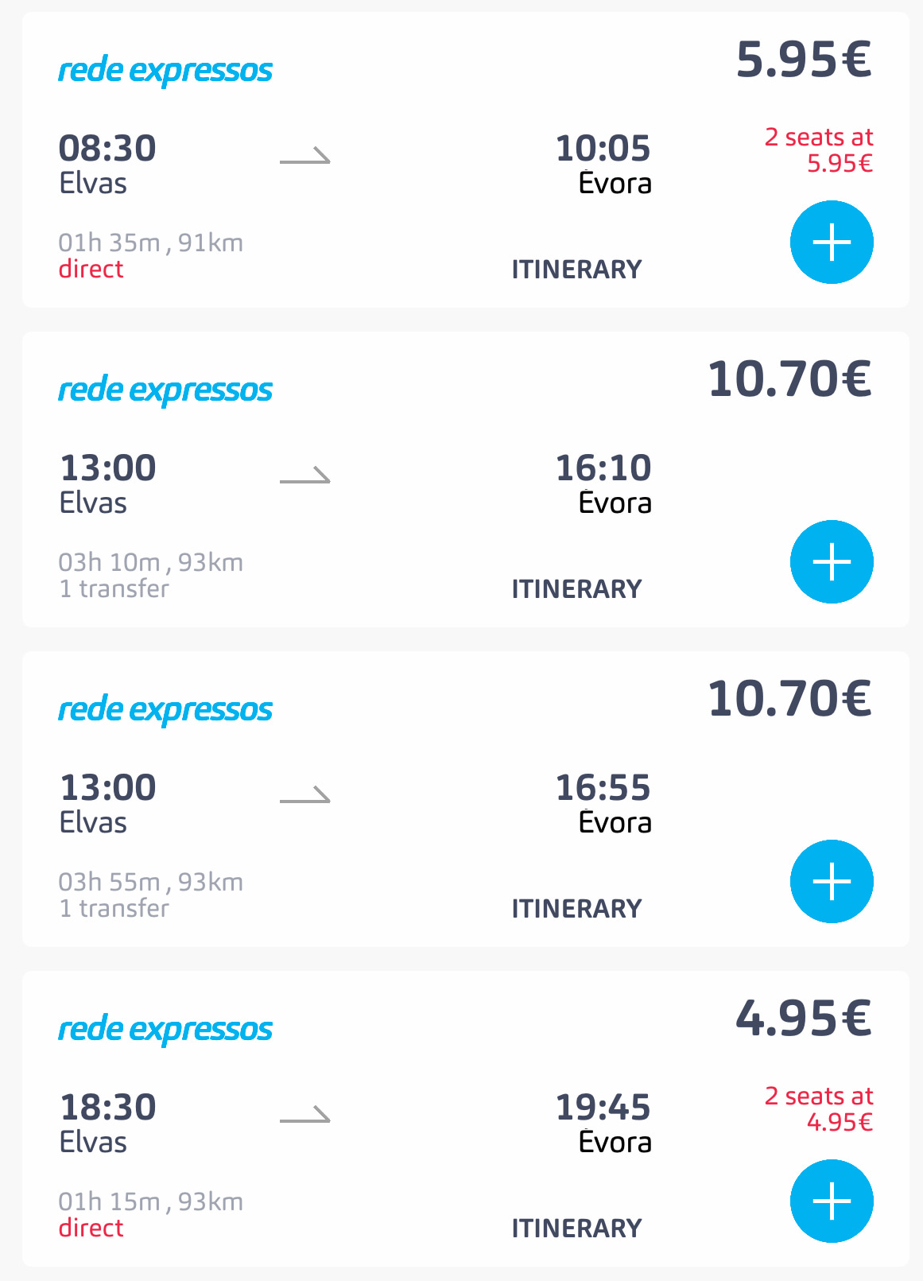The width and height of the screenshot is (923, 1281).
Task: Click the arrow on the 08:30 trip
Action: point(305,156)
